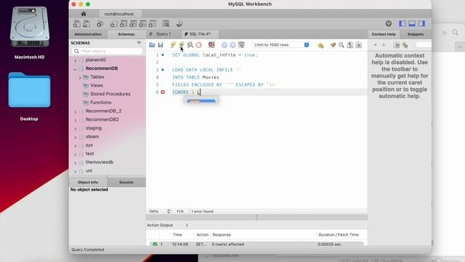465x262 pixels.
Task: Reconnect to DBMS toolbar icon
Action: [x=179, y=24]
